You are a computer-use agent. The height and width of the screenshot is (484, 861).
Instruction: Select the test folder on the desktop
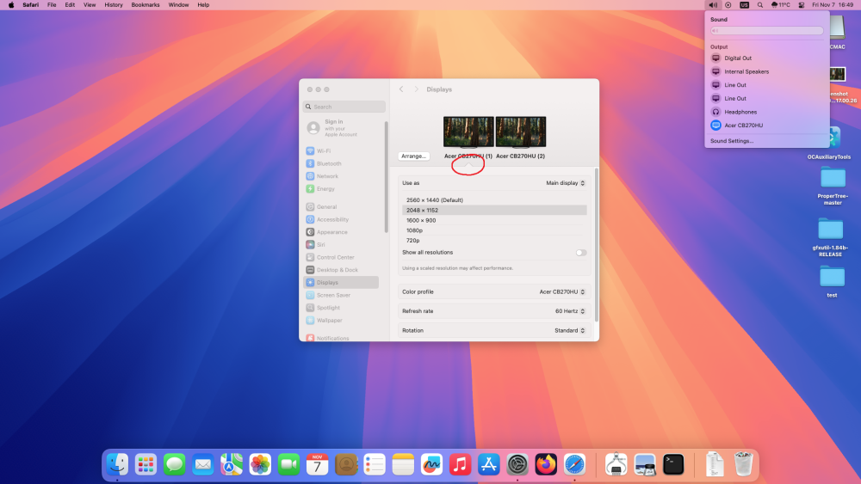pyautogui.click(x=832, y=282)
